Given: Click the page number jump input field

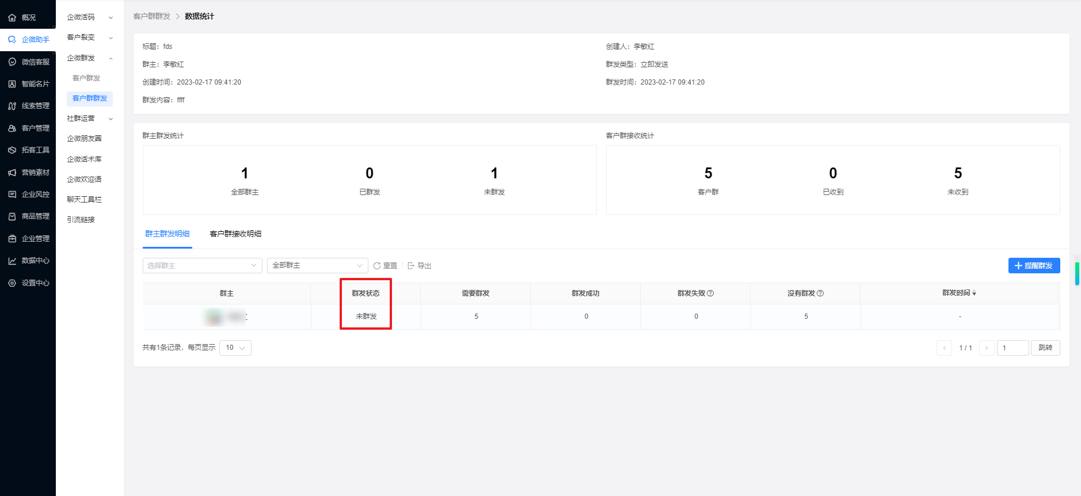Looking at the screenshot, I should [x=1012, y=348].
